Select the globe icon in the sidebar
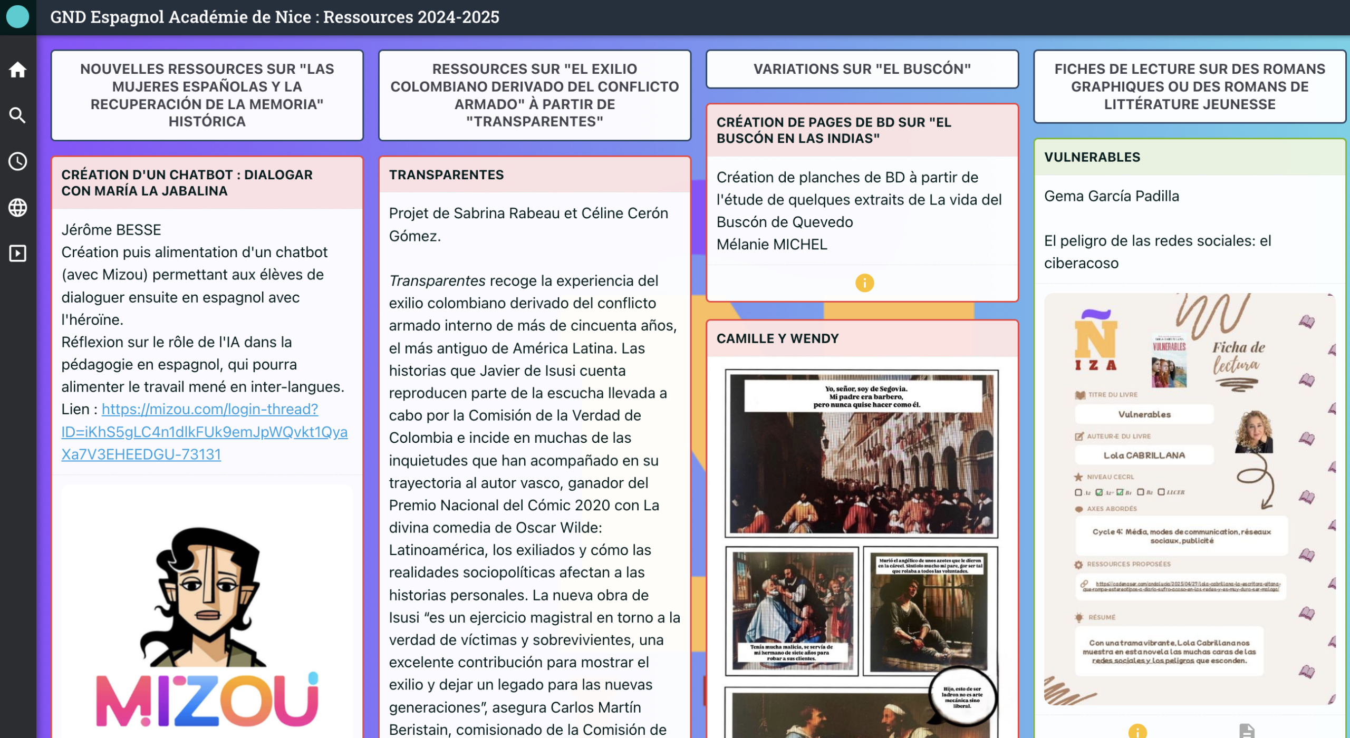This screenshot has width=1350, height=738. (18, 208)
